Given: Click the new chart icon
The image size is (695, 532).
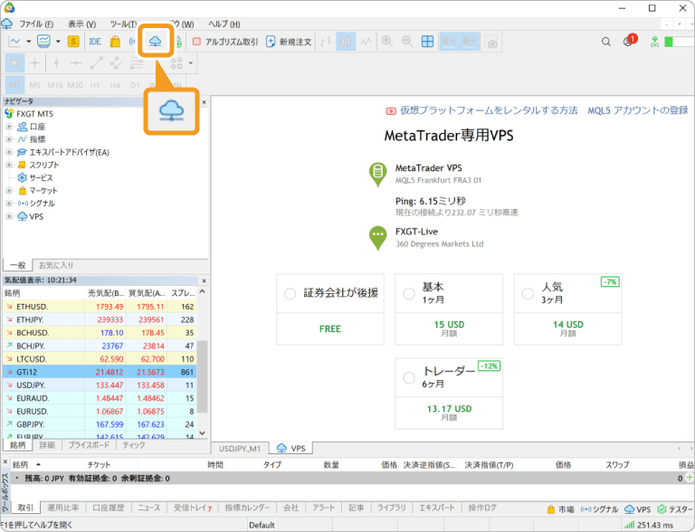Looking at the screenshot, I should coord(14,42).
